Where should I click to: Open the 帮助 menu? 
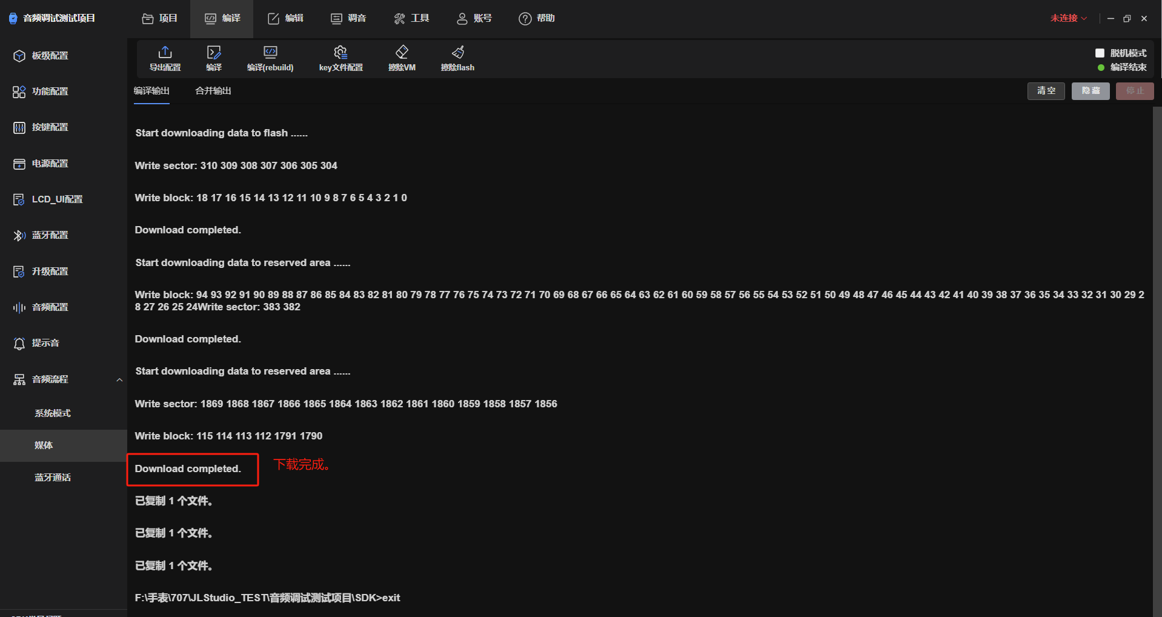point(537,18)
